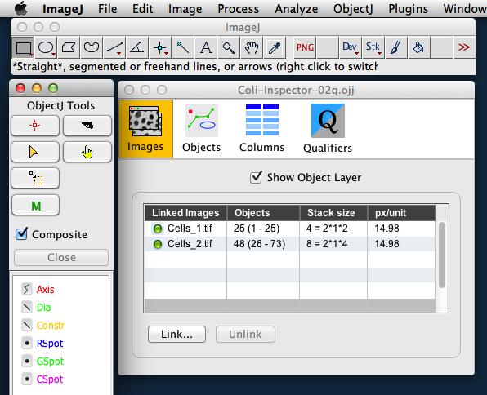This screenshot has height=395, width=487.
Task: Click the px/unit column header
Action: pos(401,213)
